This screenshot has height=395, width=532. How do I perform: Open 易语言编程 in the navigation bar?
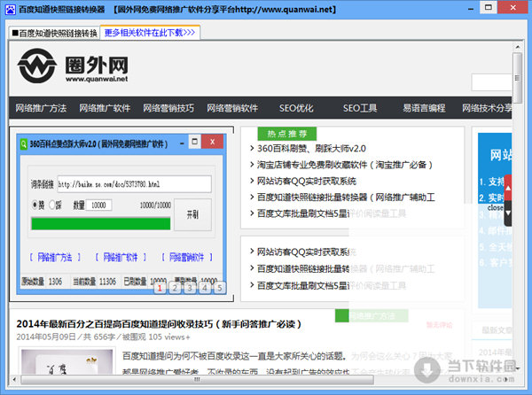(424, 108)
